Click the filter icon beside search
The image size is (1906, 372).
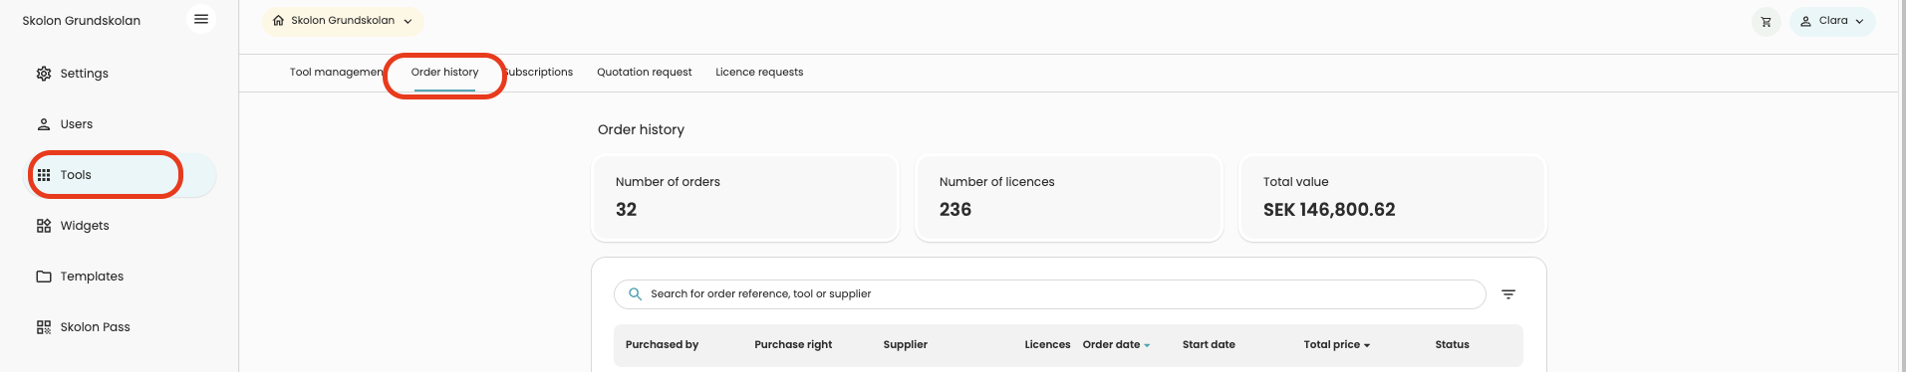(x=1508, y=294)
